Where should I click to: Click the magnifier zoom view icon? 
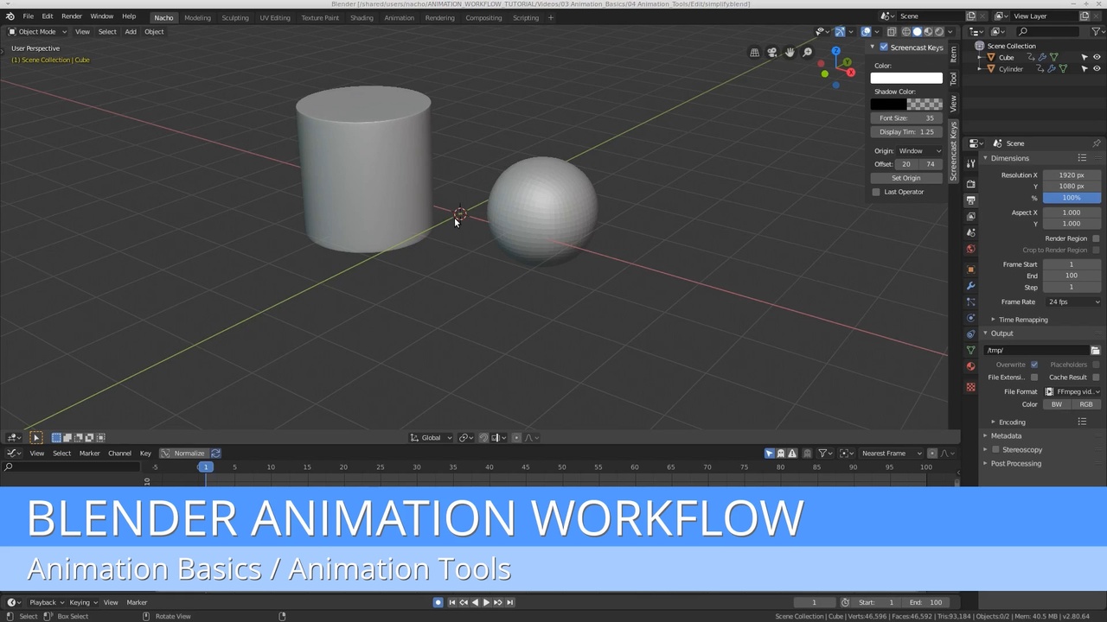pyautogui.click(x=808, y=52)
